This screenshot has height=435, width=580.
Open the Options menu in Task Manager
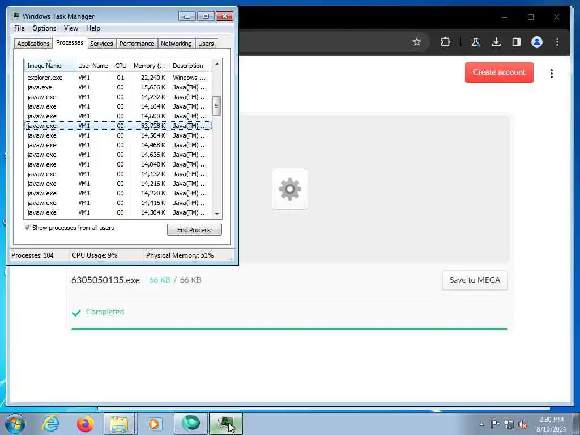pos(44,28)
